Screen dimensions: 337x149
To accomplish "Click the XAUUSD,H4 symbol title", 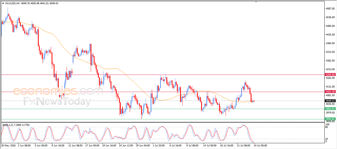I will (x=12, y=3).
